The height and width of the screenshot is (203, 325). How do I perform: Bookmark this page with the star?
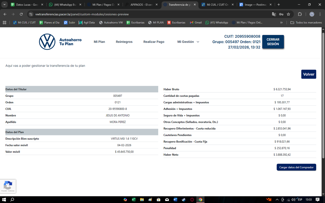tap(288, 14)
